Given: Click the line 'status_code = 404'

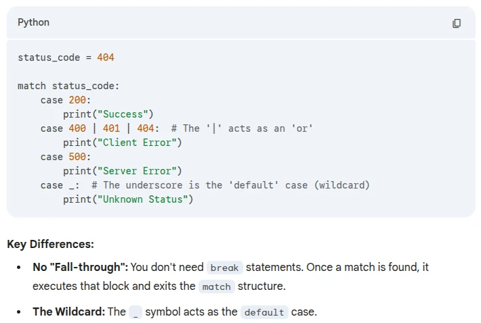Looking at the screenshot, I should (x=66, y=57).
